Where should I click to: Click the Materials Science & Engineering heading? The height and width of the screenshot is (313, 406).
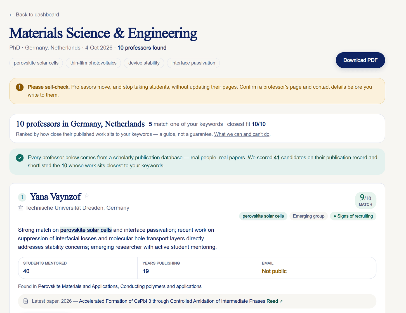pyautogui.click(x=103, y=33)
